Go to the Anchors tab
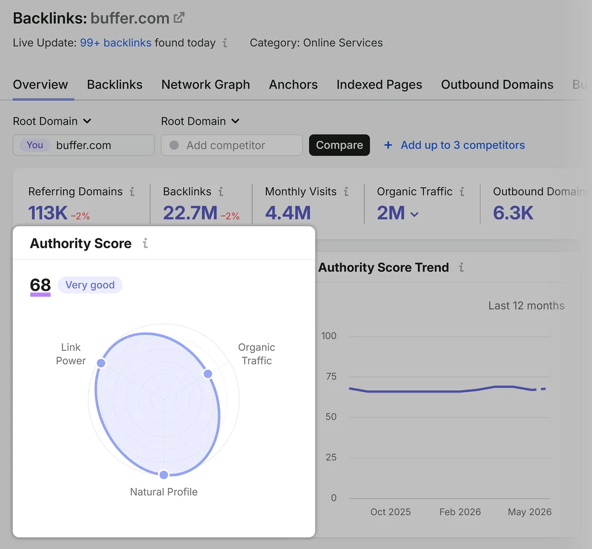Screen dimensions: 592x549 coord(293,85)
